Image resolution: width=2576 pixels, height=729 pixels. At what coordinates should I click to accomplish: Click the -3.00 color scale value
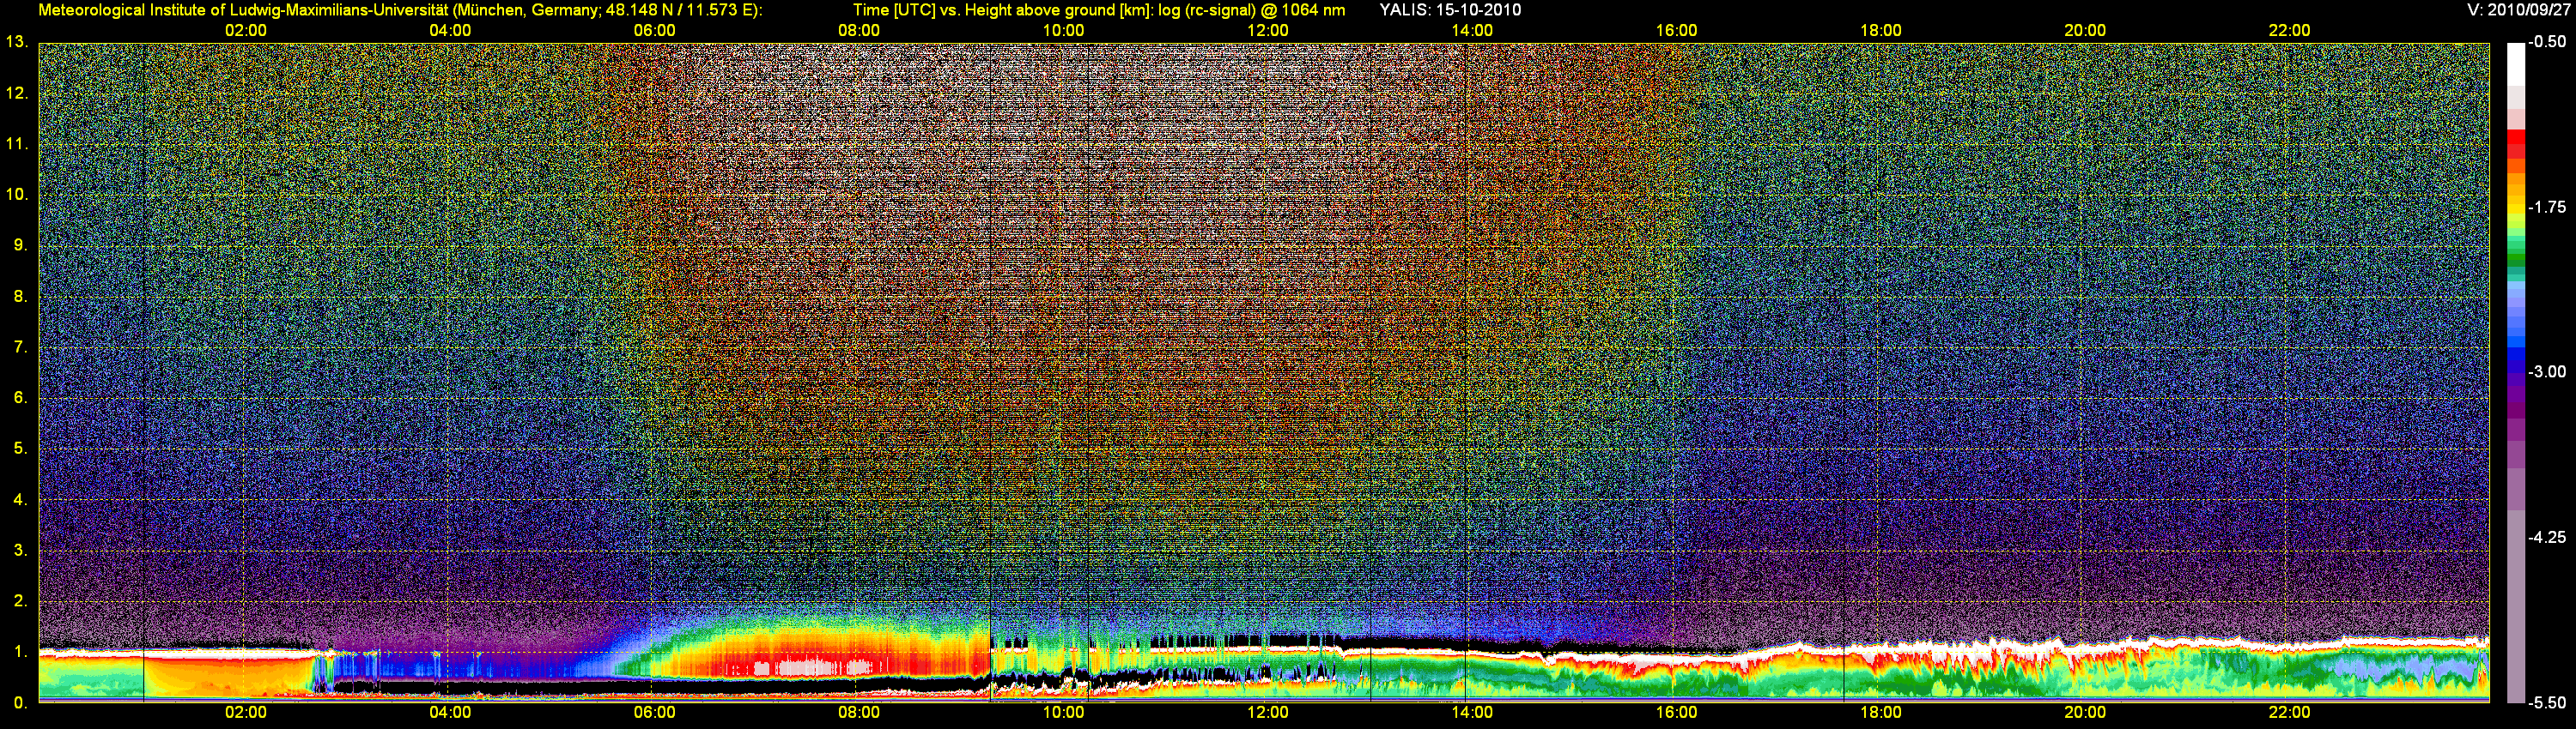coord(2547,371)
